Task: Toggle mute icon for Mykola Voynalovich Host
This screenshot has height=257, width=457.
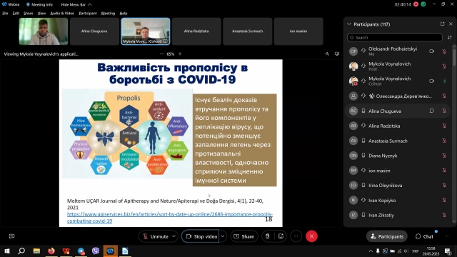Action: [x=444, y=66]
